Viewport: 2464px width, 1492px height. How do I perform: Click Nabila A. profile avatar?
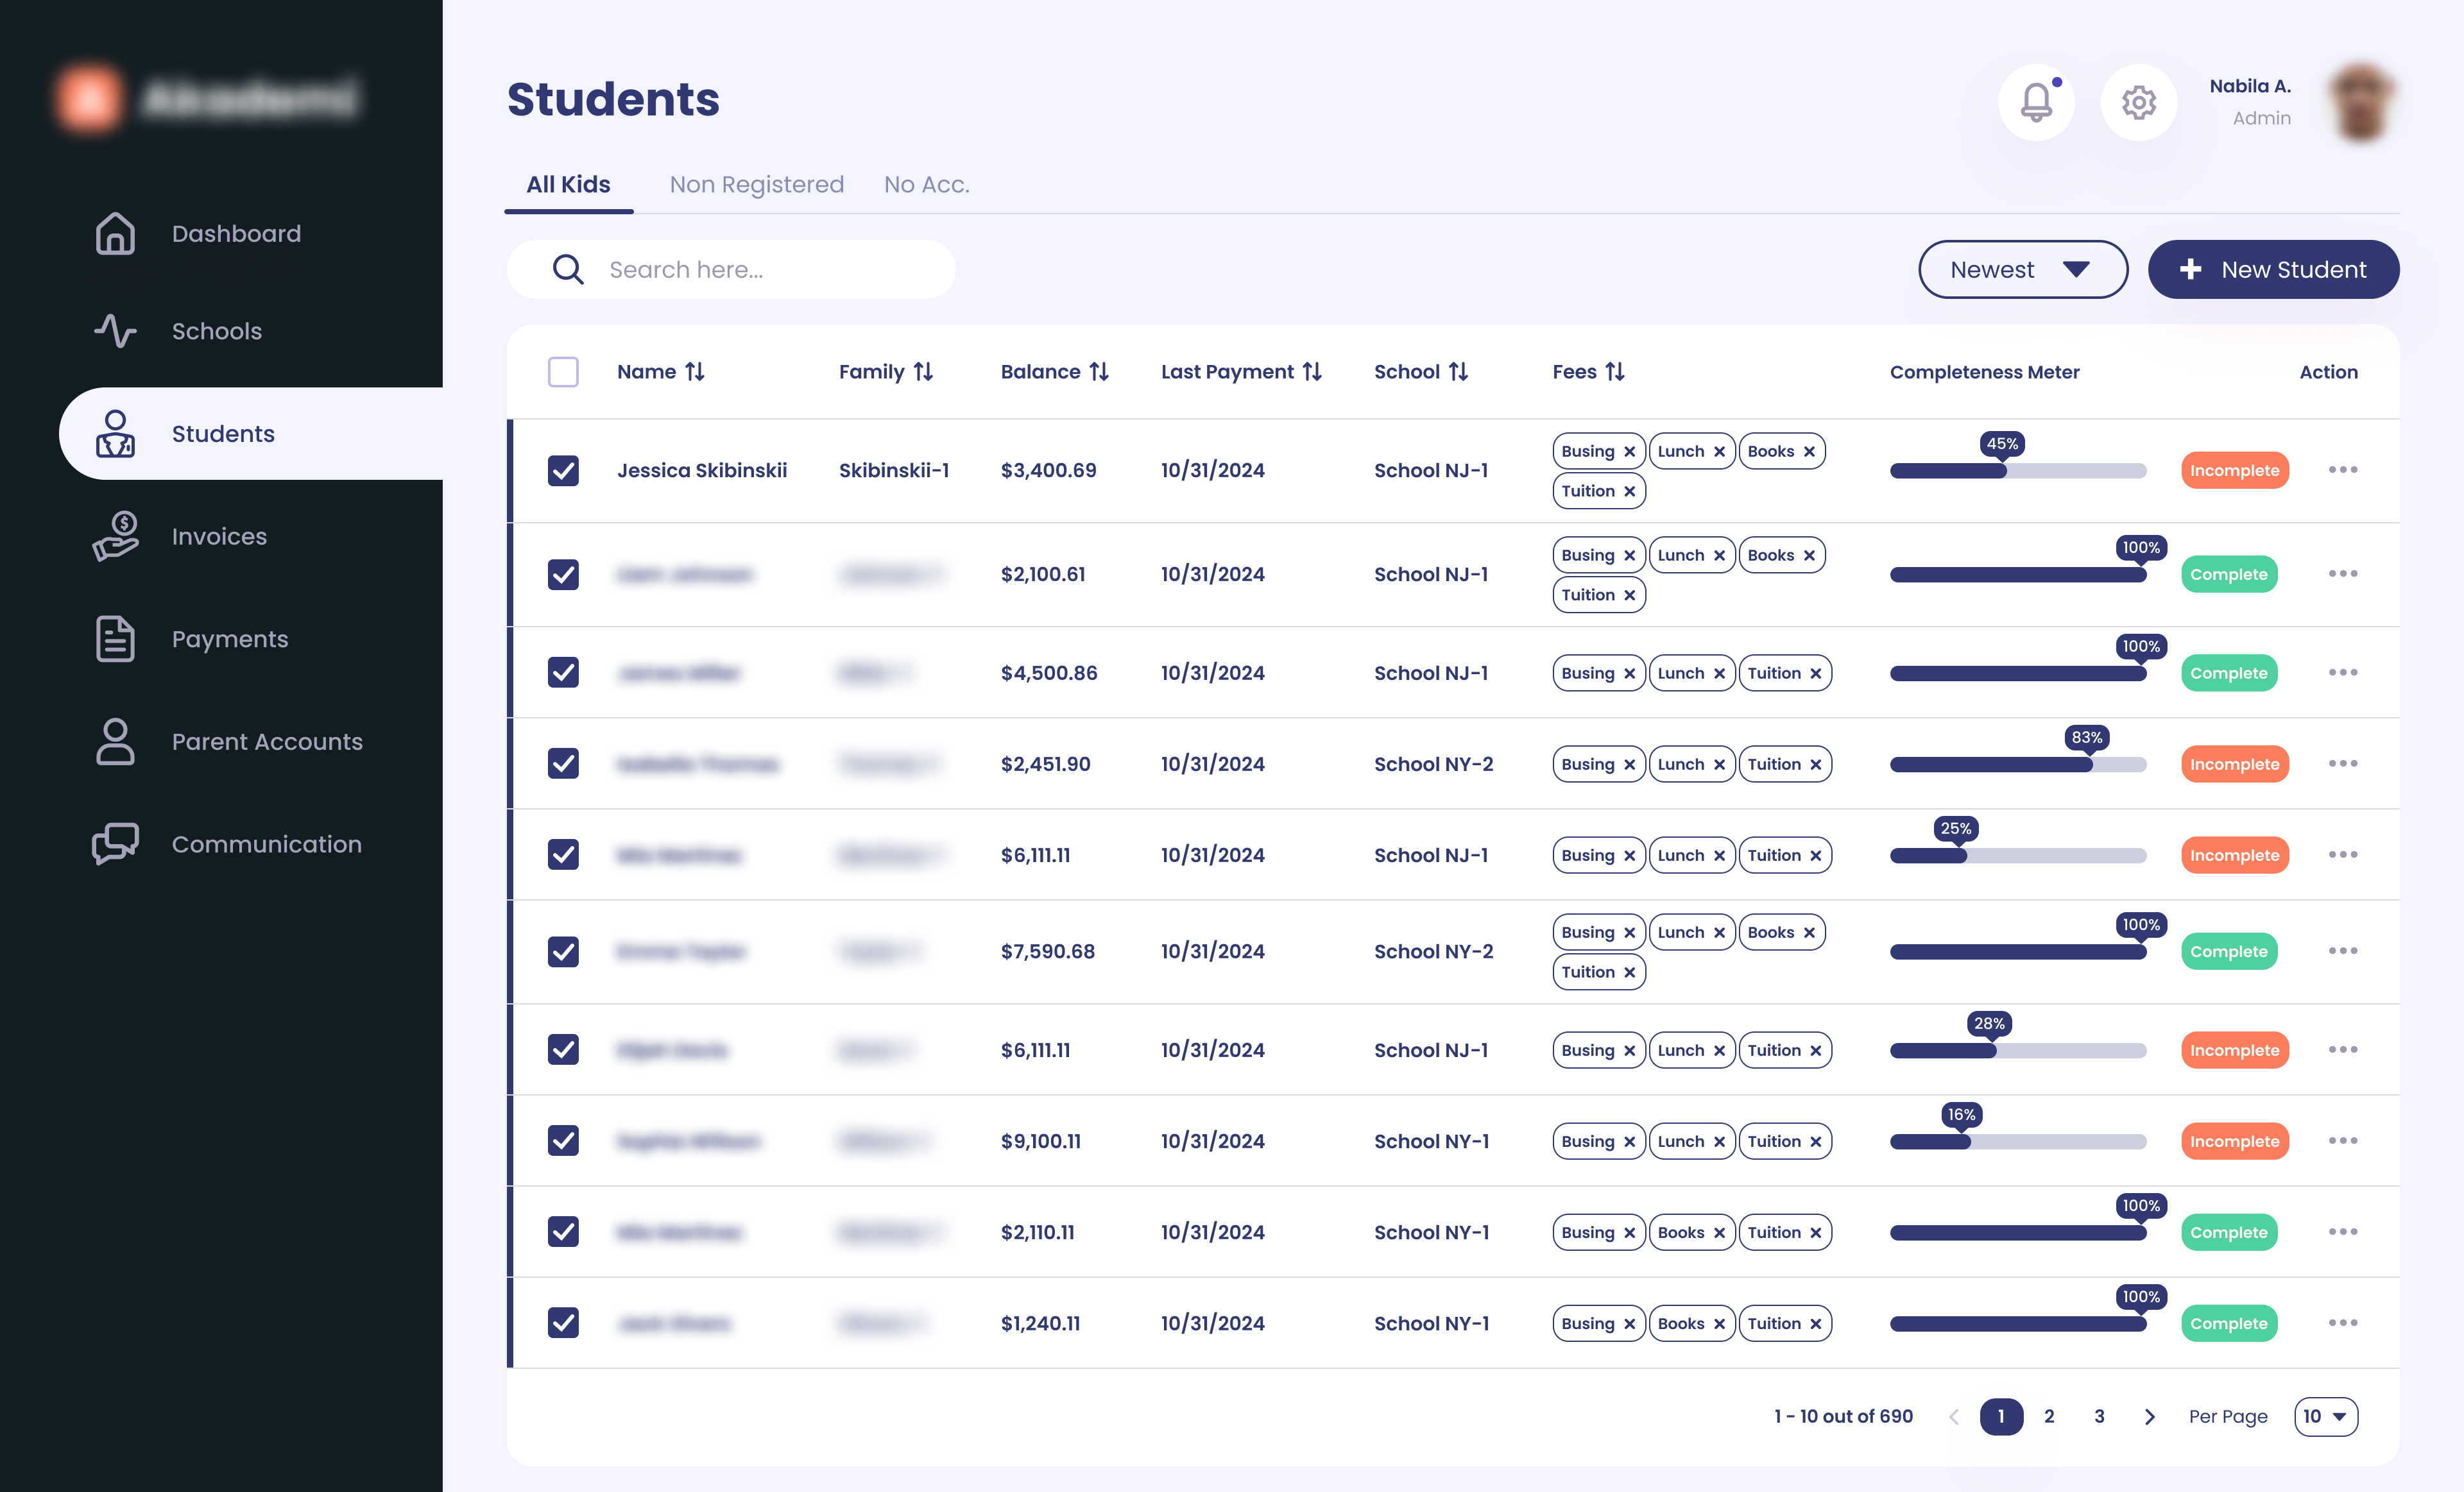click(2362, 102)
